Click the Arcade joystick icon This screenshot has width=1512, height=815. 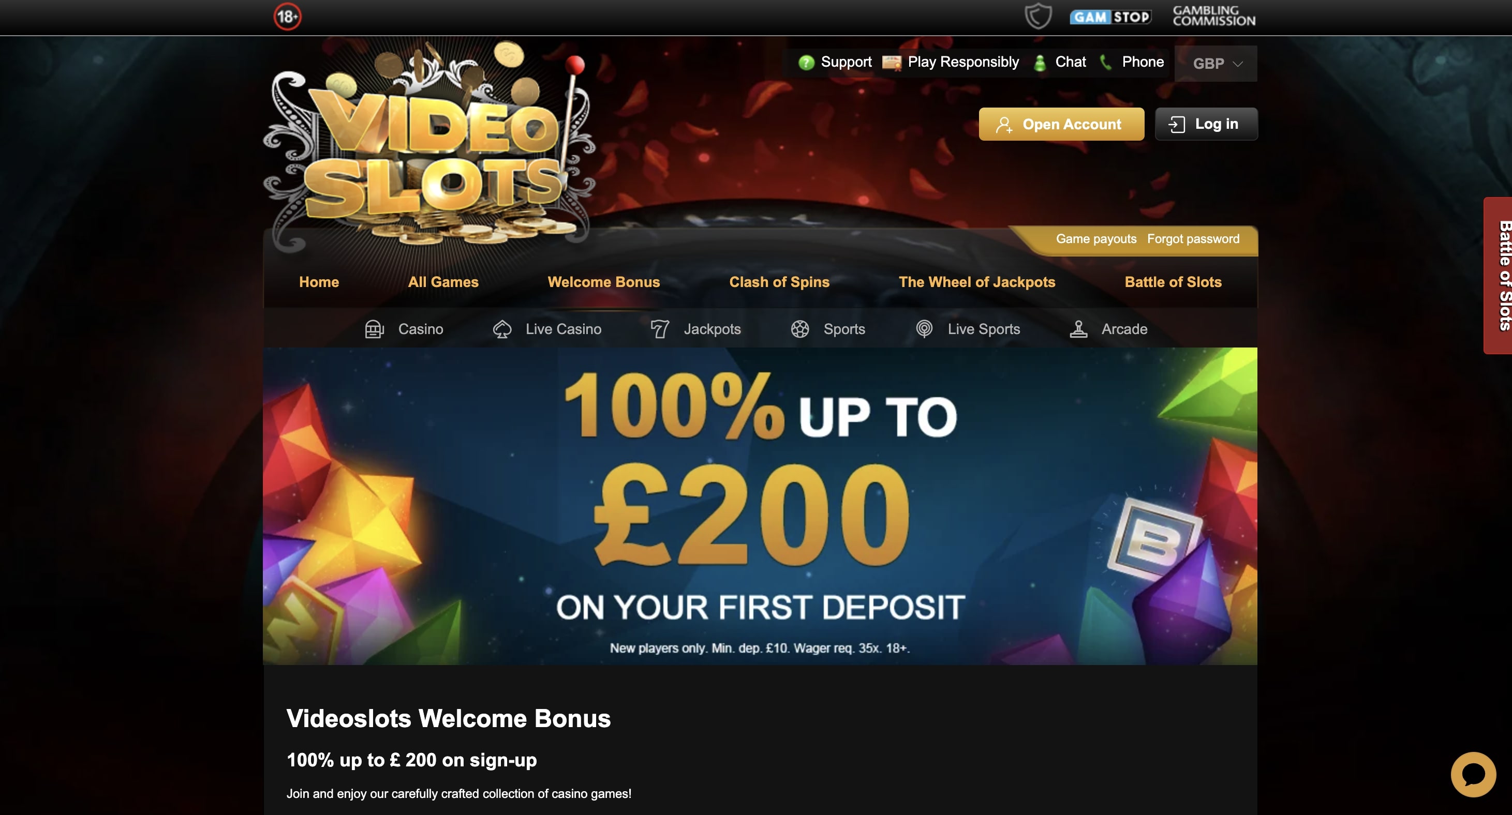click(x=1078, y=329)
